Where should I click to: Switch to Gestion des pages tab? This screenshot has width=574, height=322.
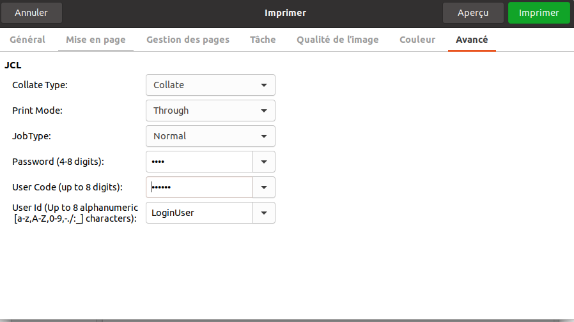(188, 40)
